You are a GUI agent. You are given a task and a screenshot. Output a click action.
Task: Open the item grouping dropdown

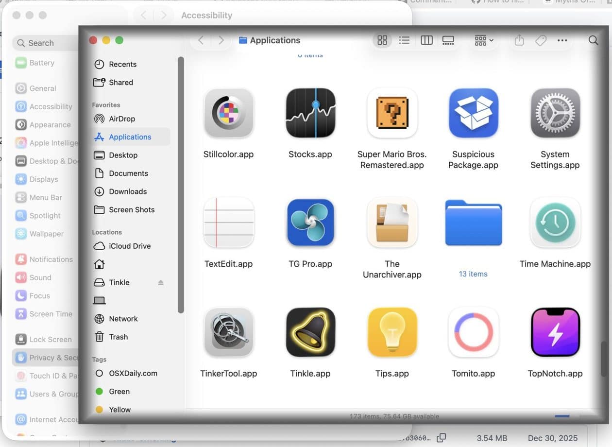tap(482, 40)
